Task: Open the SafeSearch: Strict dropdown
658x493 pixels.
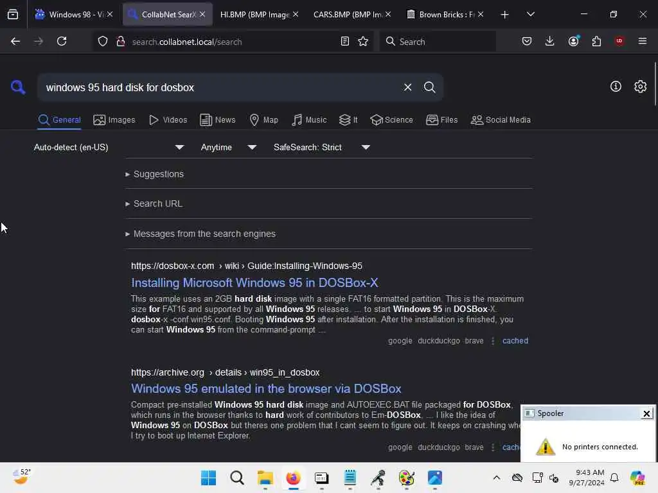Action: coord(321,147)
